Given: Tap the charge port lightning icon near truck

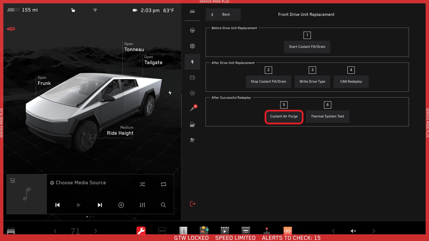Looking at the screenshot, I should click(170, 93).
